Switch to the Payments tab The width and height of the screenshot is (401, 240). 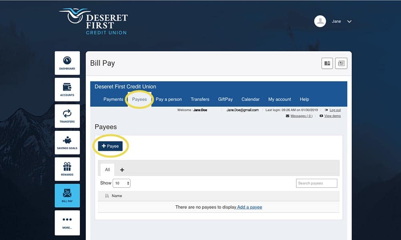point(113,99)
